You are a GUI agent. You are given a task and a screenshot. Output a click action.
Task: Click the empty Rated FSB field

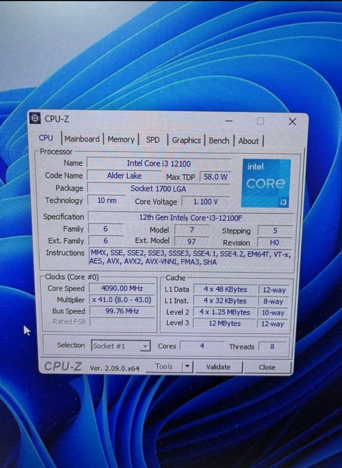pyautogui.click(x=122, y=322)
